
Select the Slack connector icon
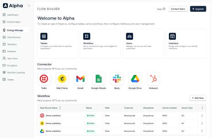pos(117,79)
